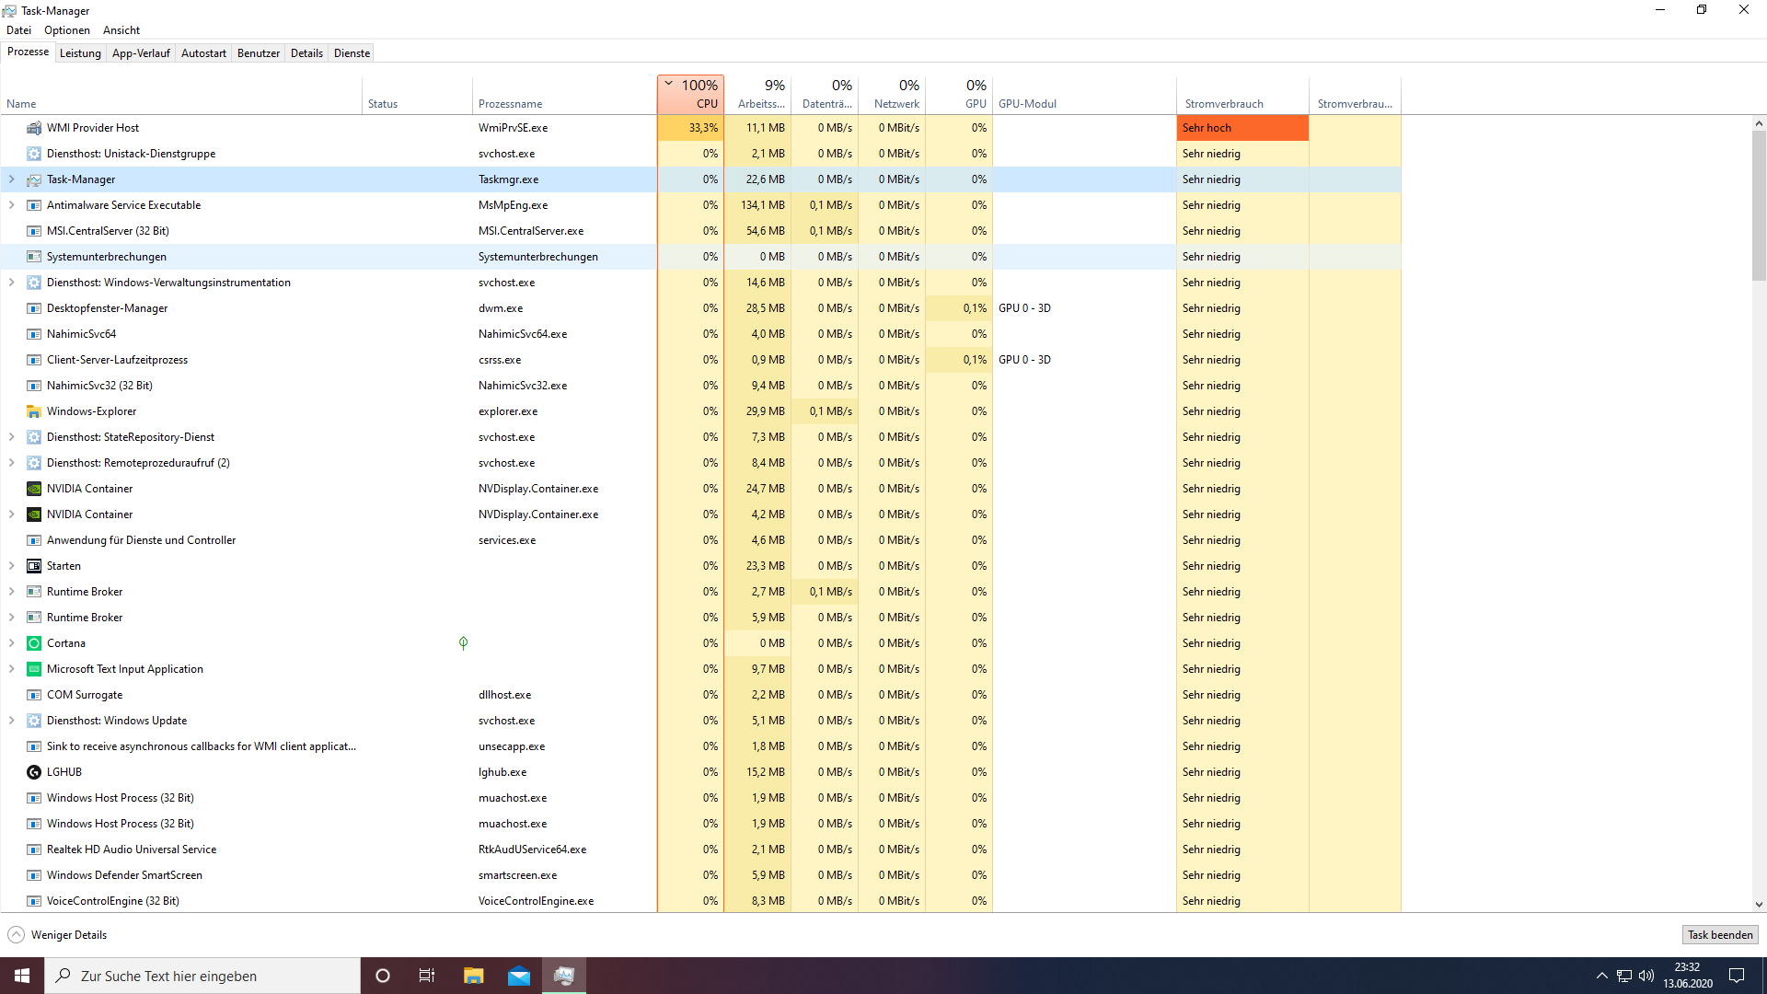Viewport: 1767px width, 994px height.
Task: Expand the Antimalware Service Executable row
Action: (x=11, y=205)
